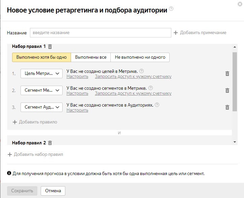Delete rule set 2 with trash icon
Viewport: 244px width, 198px height.
coord(50,143)
